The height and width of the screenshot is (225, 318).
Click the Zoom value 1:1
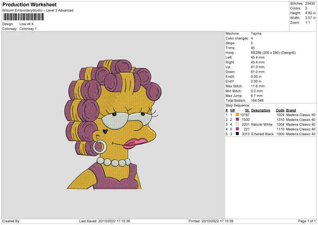point(307,22)
